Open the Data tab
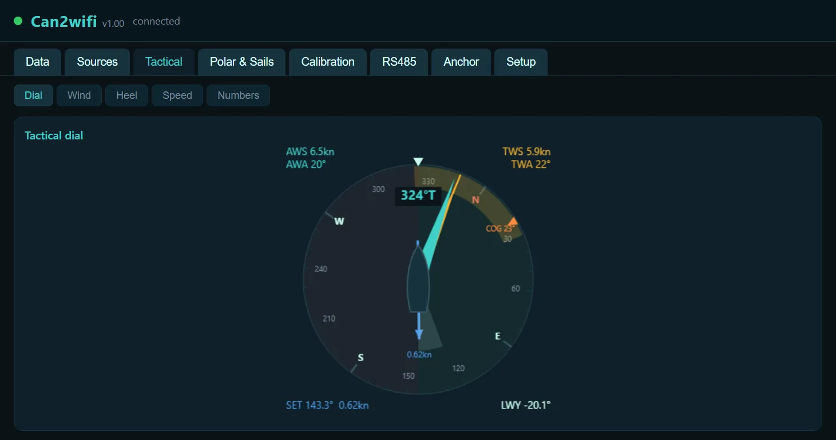 (x=38, y=62)
